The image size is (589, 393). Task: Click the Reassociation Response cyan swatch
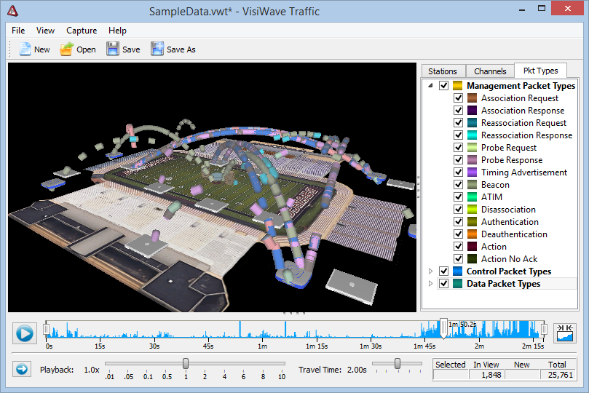coord(472,135)
